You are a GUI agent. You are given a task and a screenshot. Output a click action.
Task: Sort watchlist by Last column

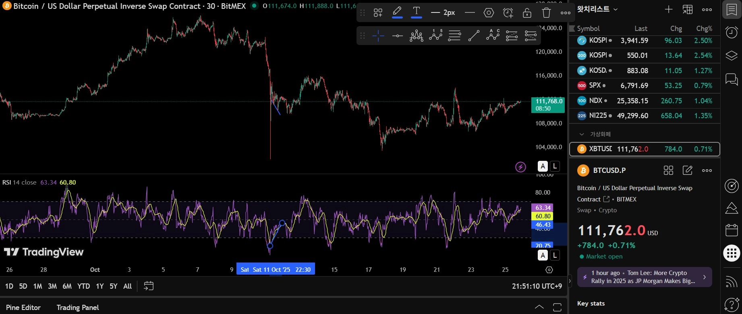click(x=641, y=29)
